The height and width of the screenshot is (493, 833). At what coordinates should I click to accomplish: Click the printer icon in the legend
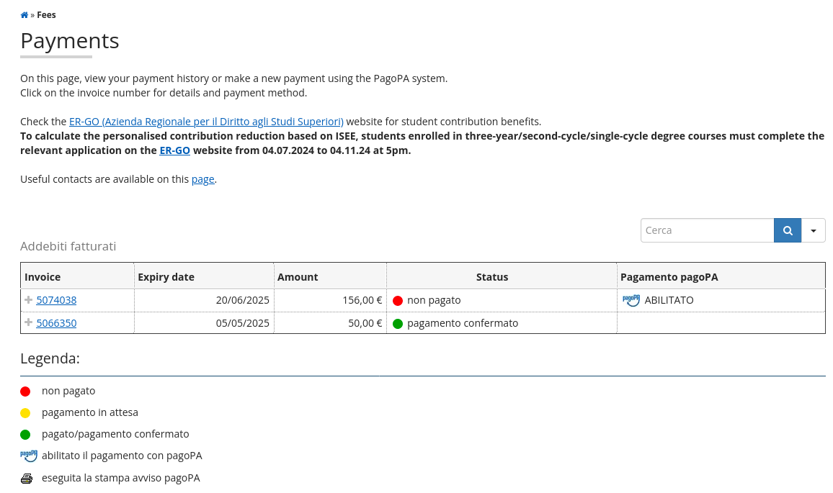click(27, 479)
